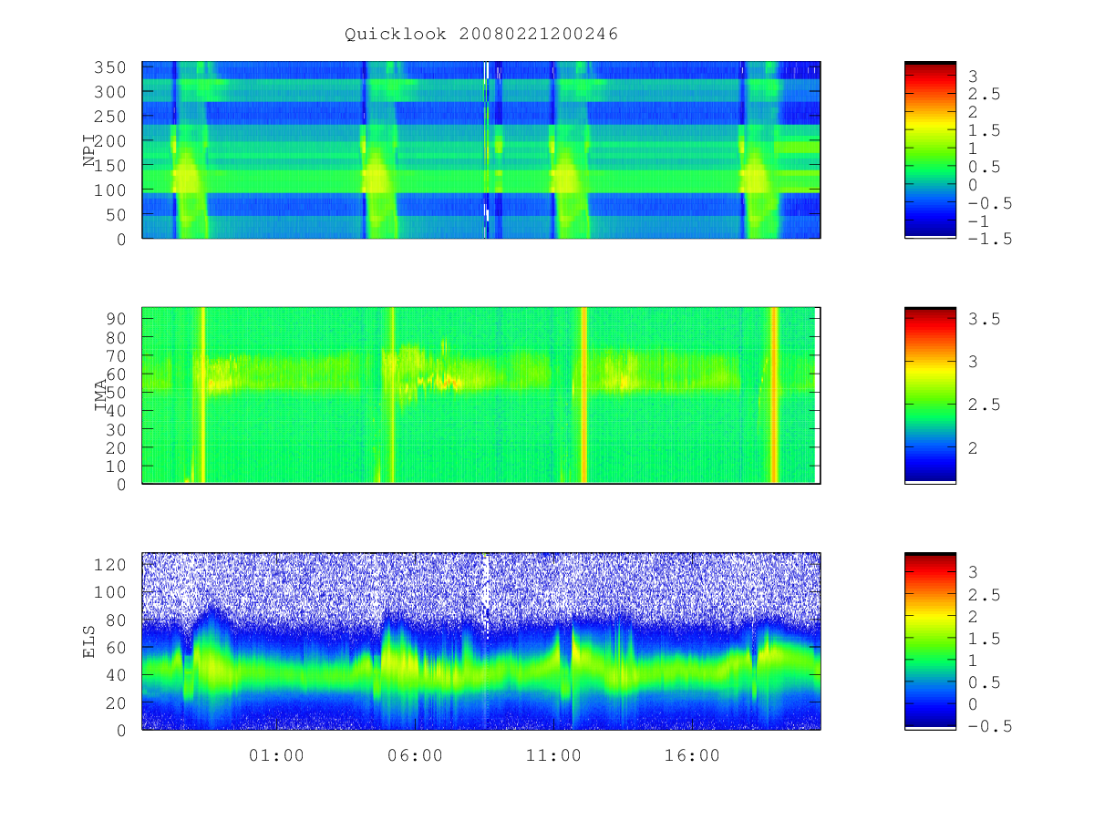
Task: Select the 06:00 time tick label
Action: point(415,755)
